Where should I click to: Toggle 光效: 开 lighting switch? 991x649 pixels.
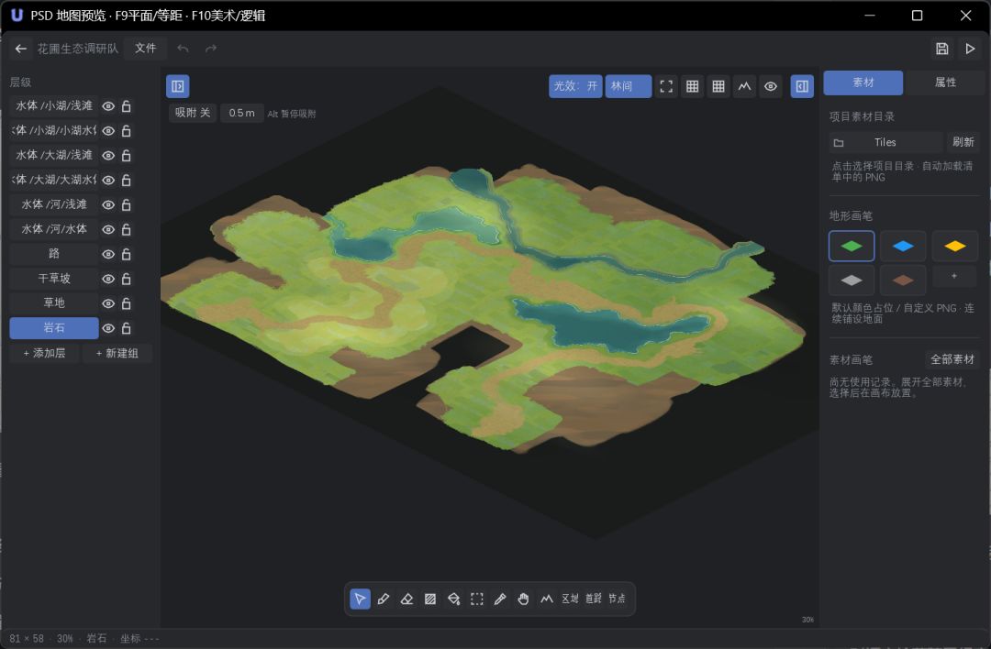click(x=575, y=86)
